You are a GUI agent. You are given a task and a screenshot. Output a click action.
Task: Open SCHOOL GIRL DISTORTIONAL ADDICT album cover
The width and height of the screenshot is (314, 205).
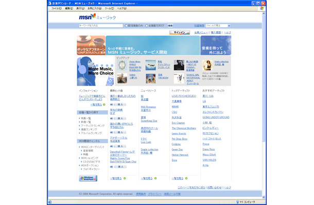click(x=179, y=78)
